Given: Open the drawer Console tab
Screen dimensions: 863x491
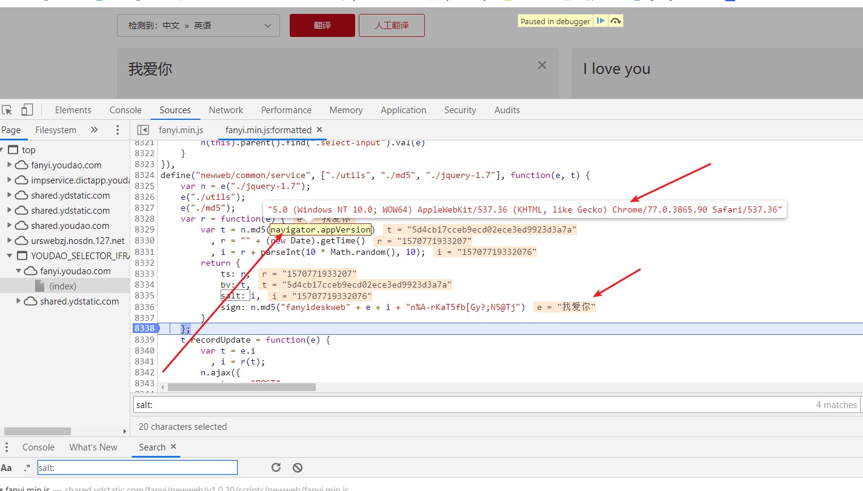Looking at the screenshot, I should tap(38, 447).
